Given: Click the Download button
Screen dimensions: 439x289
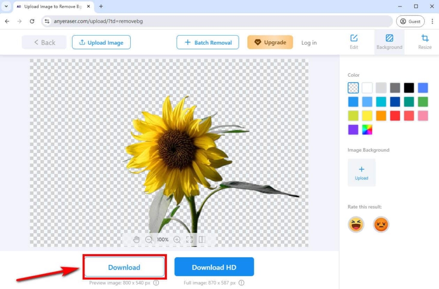Looking at the screenshot, I should (x=124, y=267).
